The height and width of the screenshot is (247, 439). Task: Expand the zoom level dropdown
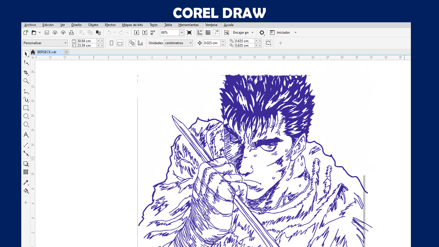coord(181,33)
